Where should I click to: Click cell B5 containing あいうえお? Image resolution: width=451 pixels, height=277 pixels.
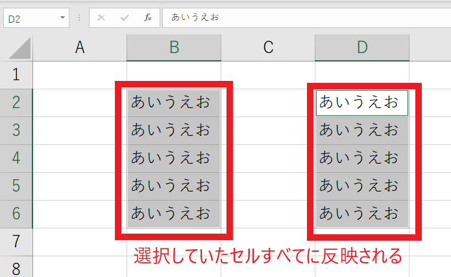pyautogui.click(x=174, y=186)
